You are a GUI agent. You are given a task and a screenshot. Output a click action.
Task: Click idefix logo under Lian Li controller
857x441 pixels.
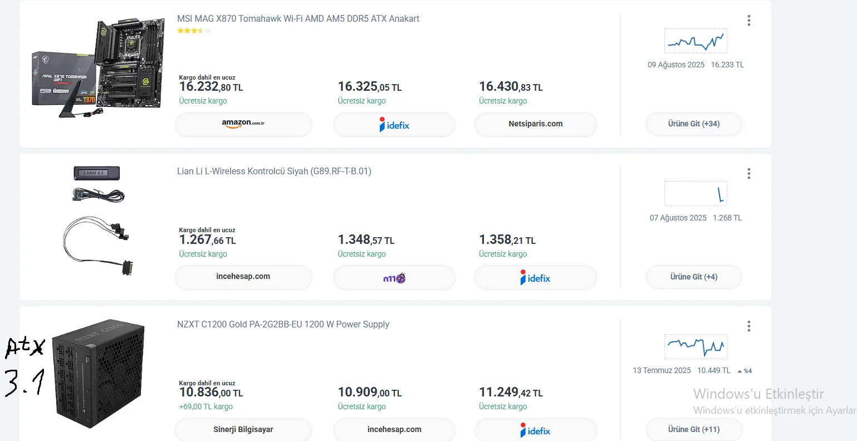535,277
